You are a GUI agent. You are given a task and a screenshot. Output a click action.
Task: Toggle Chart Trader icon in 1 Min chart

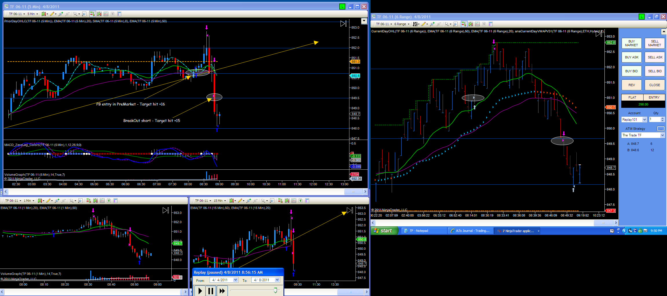pos(89,201)
